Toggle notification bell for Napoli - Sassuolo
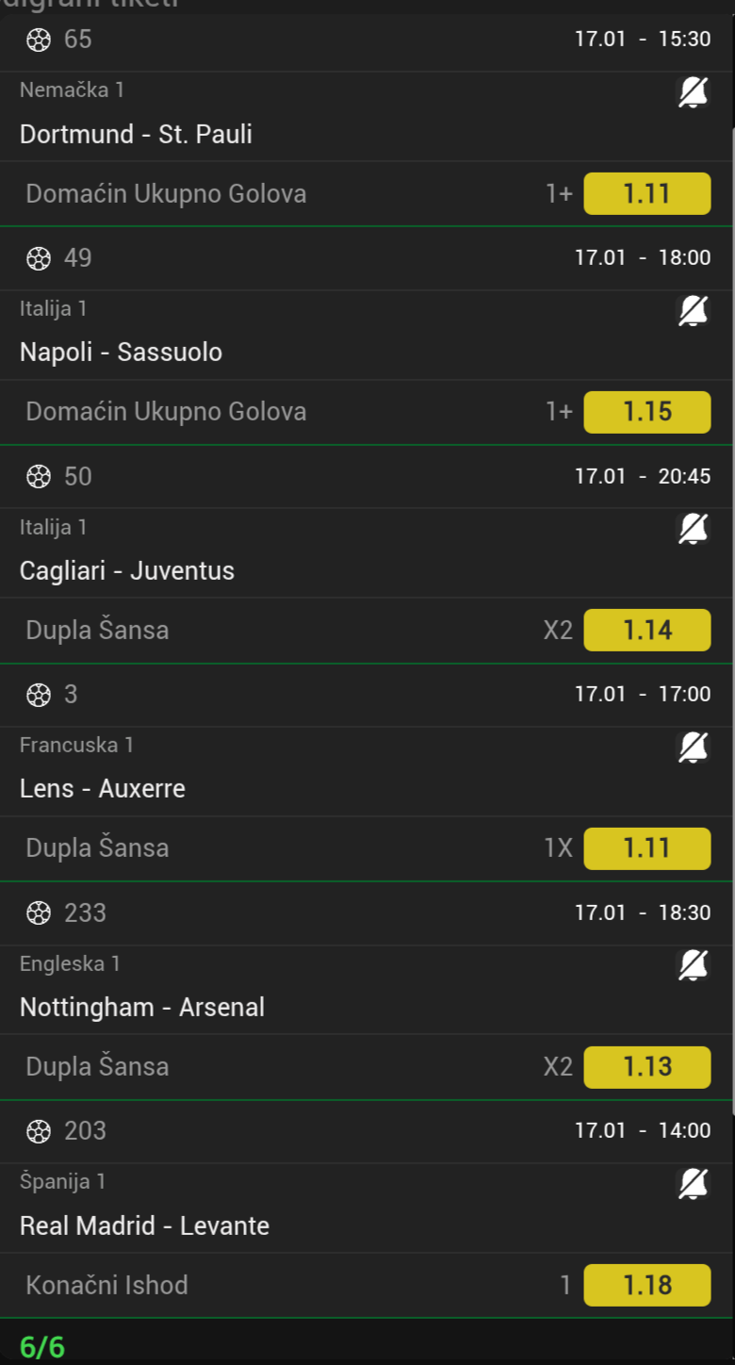The height and width of the screenshot is (1365, 735). click(x=694, y=310)
